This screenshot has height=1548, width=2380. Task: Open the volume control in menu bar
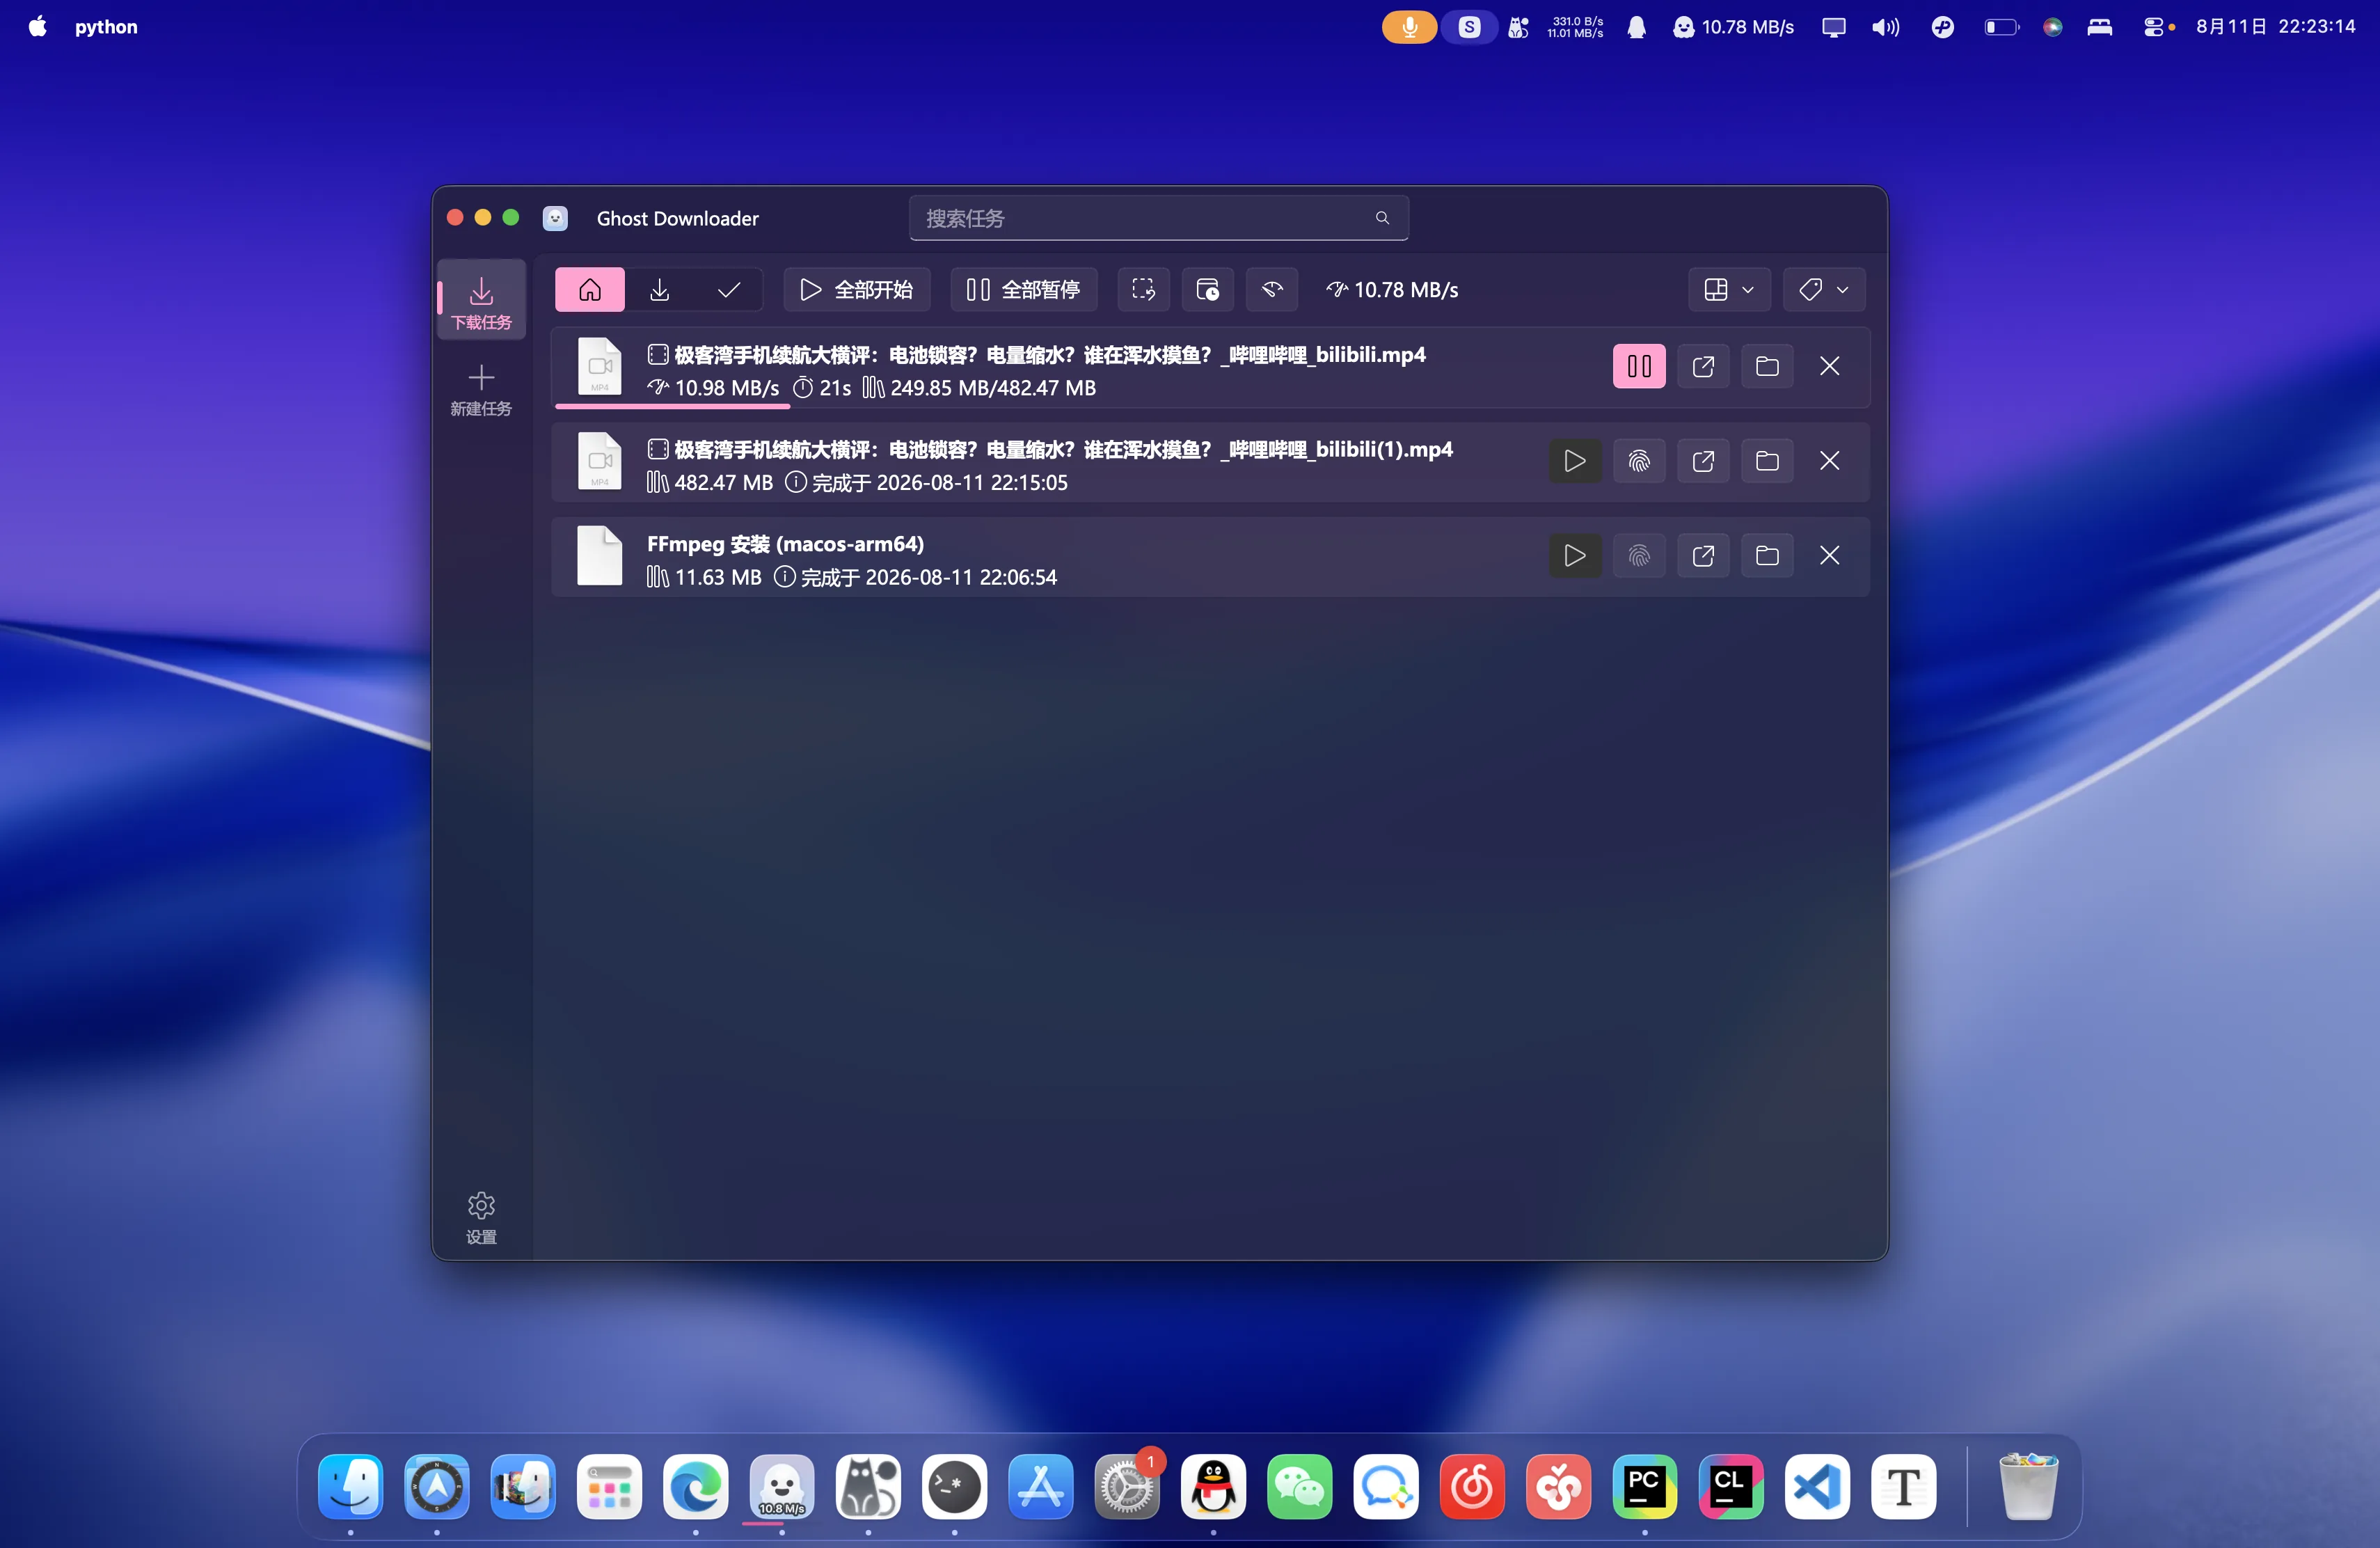[1885, 27]
